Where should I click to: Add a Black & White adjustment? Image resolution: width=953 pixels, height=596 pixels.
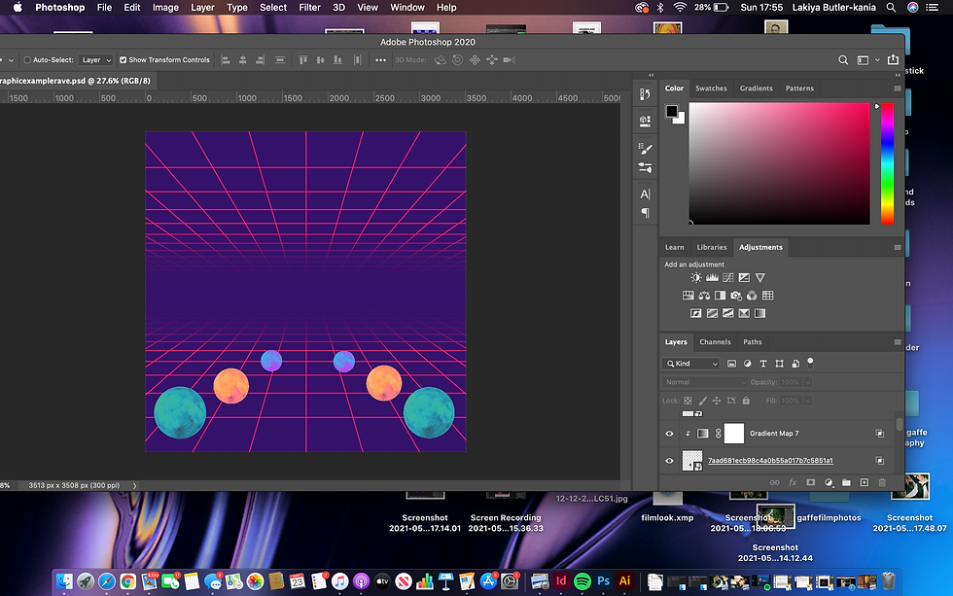721,296
